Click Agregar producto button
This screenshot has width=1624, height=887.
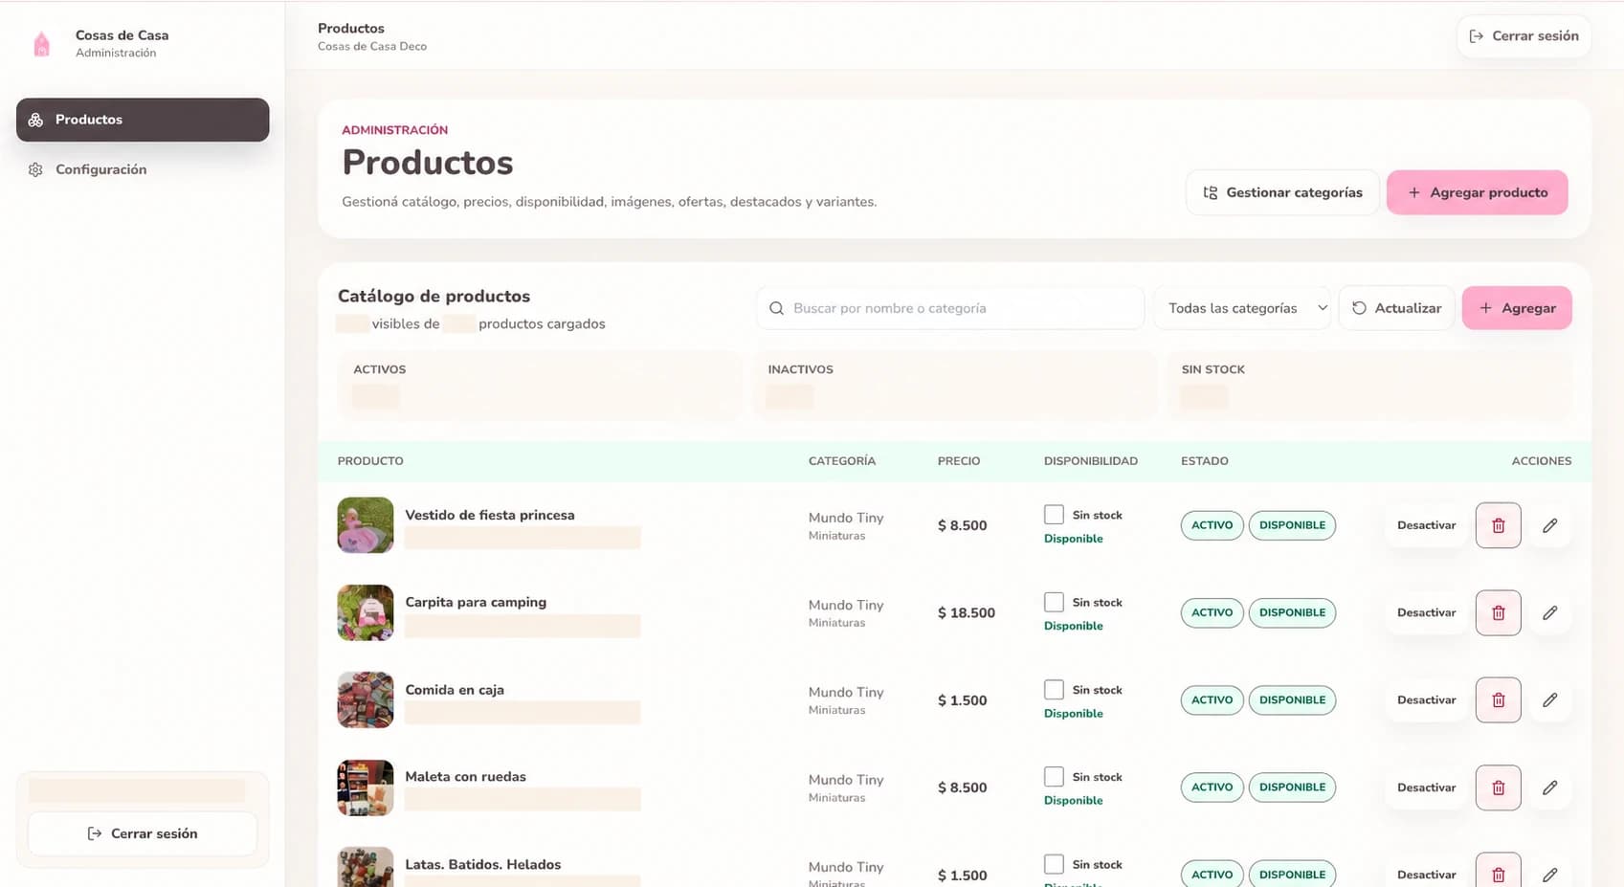coord(1477,192)
